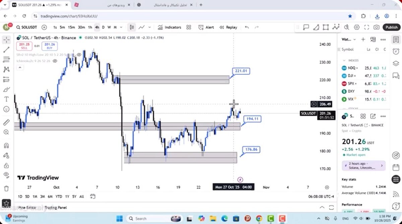Image resolution: width=402 pixels, height=224 pixels.
Task: Open the patterns drawing tools
Action: [x=6, y=70]
